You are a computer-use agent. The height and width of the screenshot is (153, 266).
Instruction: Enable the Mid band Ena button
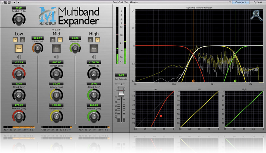point(56,49)
